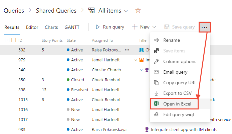Expand all rows with plus icon
232x134 pixels.
7,40
